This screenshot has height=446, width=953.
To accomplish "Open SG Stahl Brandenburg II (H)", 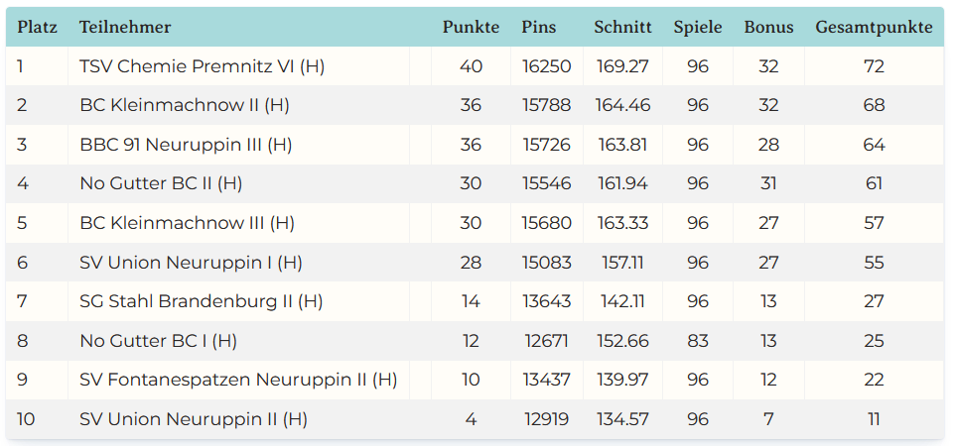I will click(x=202, y=301).
